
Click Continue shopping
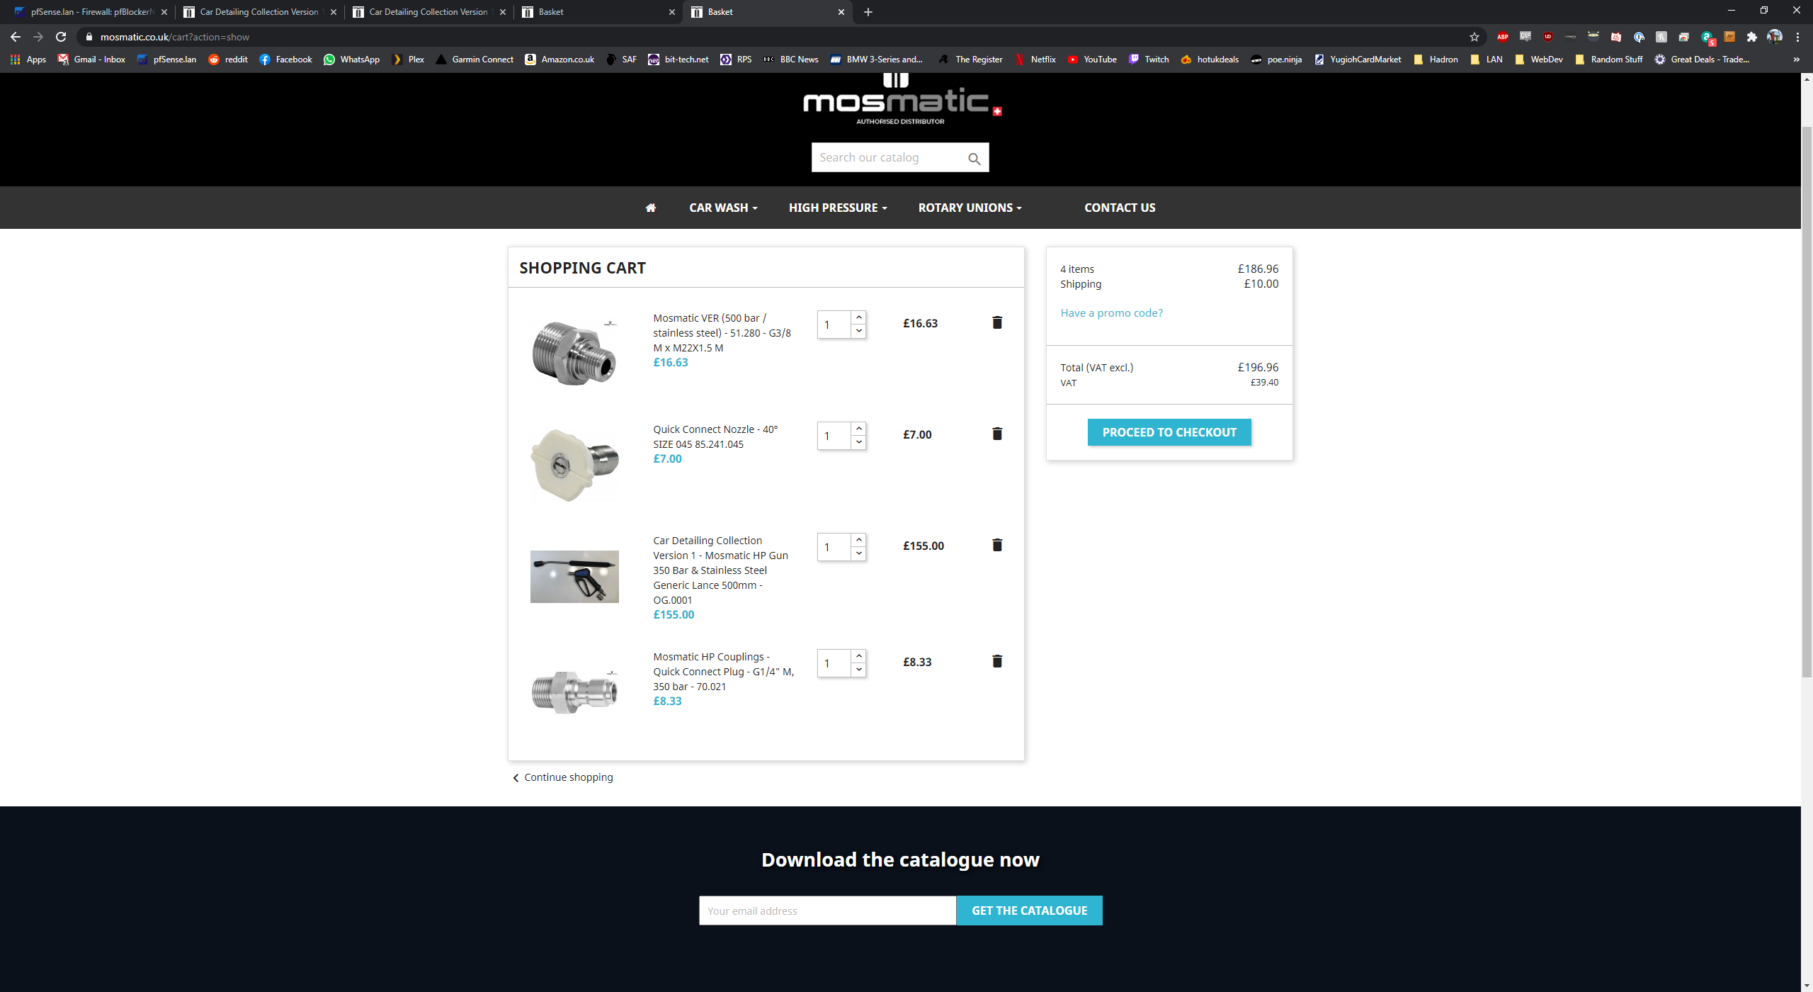(562, 777)
